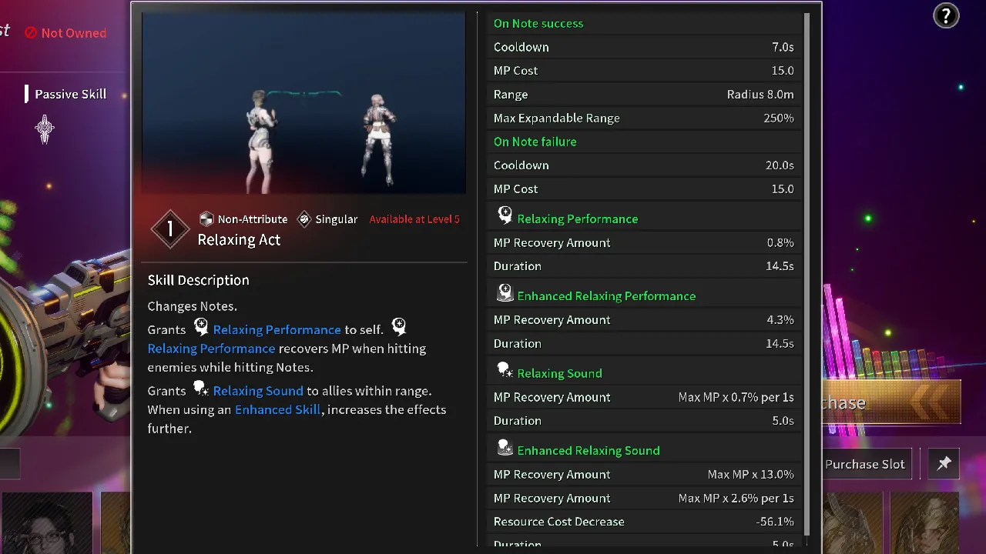Open the Relaxing Sound link in description
986x554 pixels.
258,391
